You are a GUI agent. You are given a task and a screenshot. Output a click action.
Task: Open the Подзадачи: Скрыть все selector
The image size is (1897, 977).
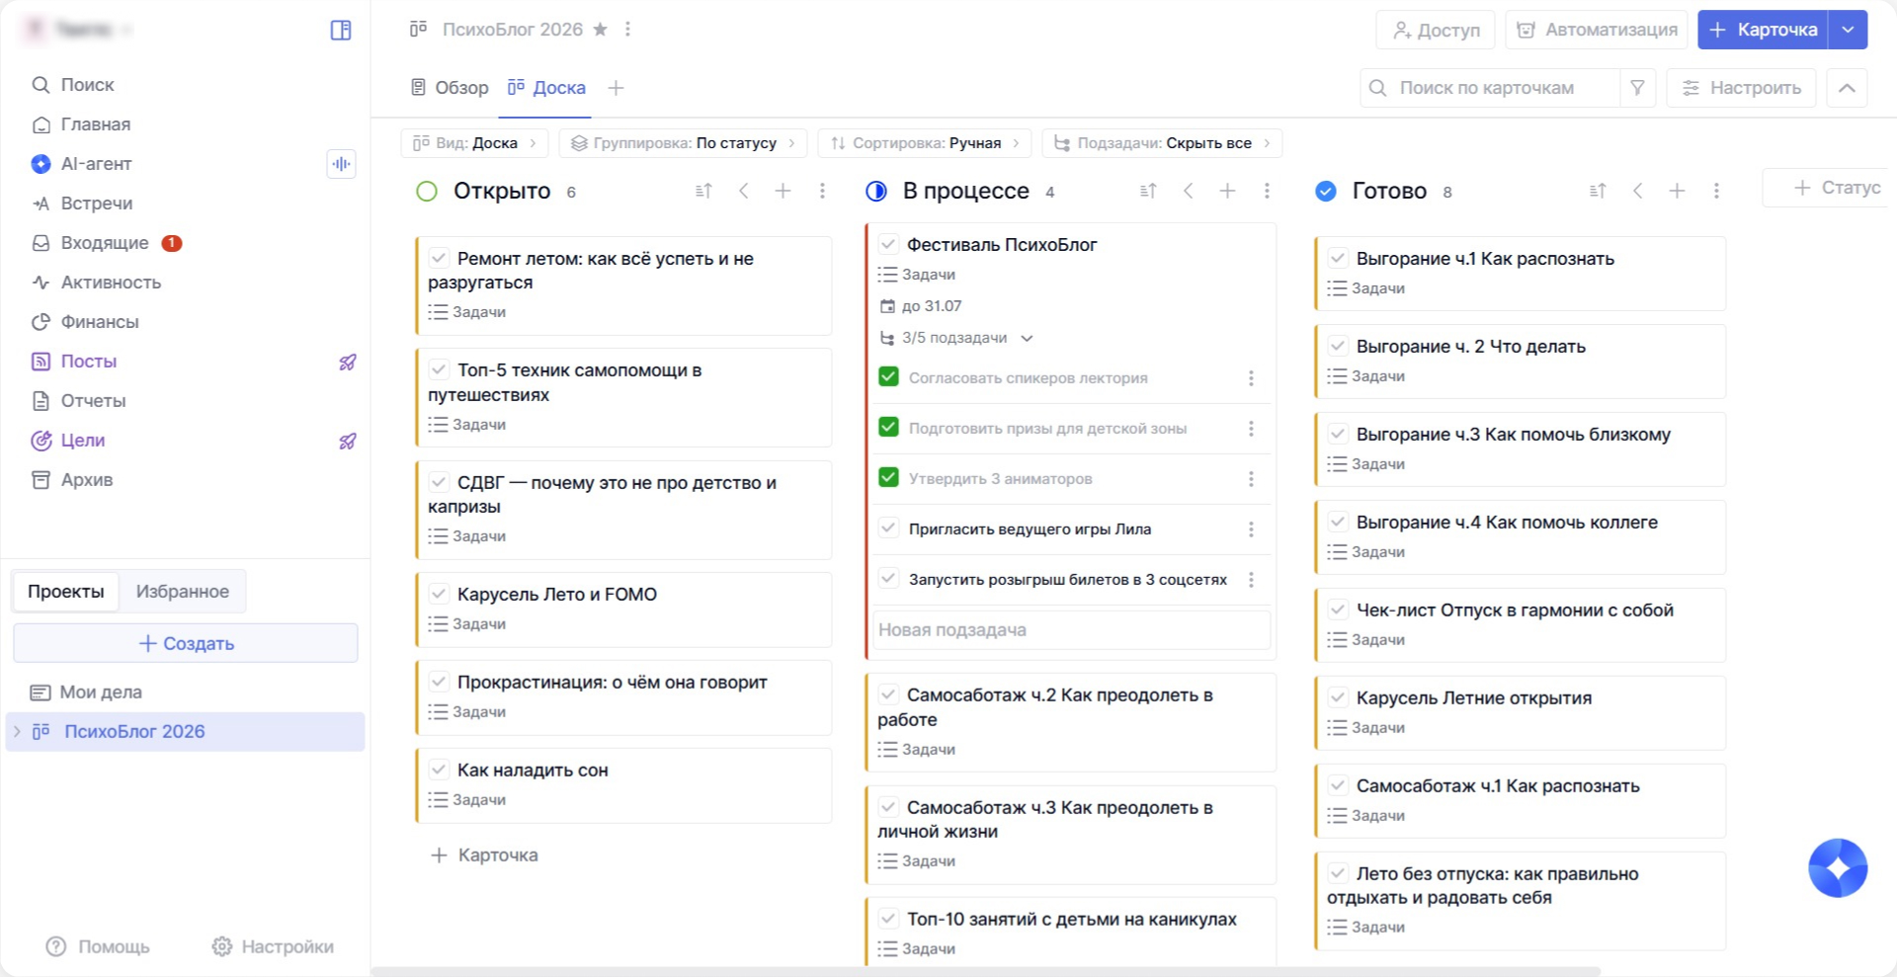(x=1162, y=143)
